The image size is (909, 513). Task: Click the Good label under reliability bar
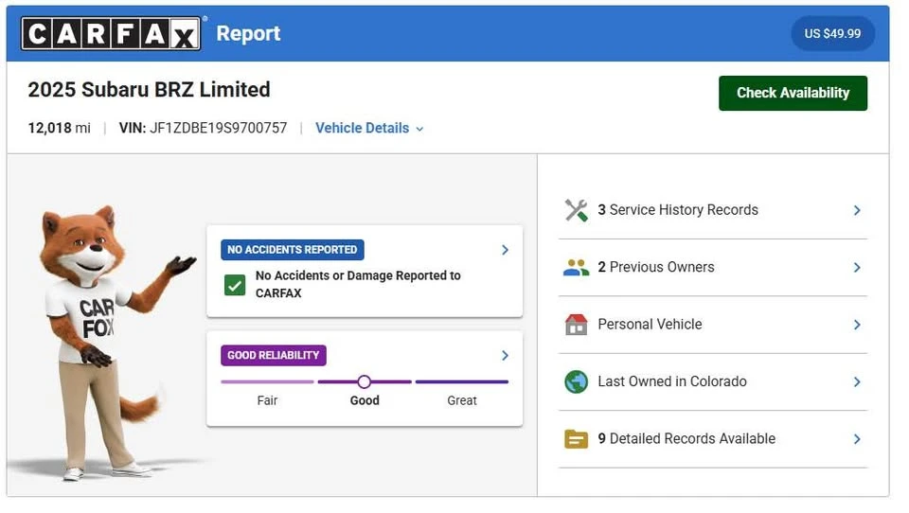(x=365, y=400)
